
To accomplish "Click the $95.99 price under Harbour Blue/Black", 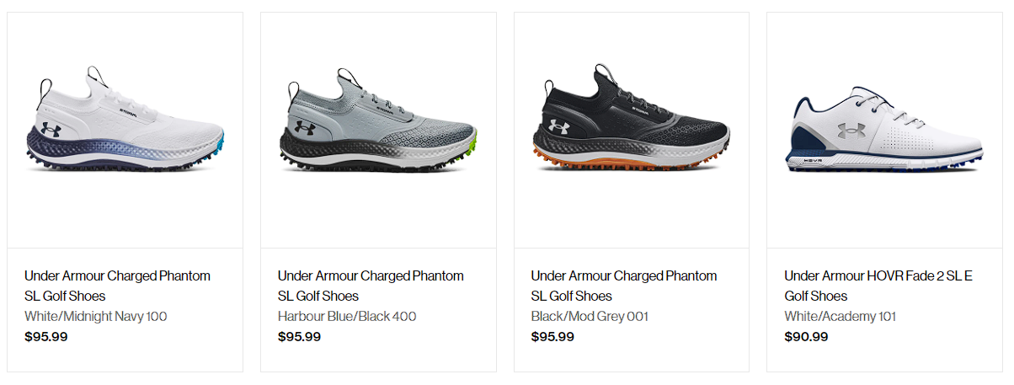I will pyautogui.click(x=300, y=337).
